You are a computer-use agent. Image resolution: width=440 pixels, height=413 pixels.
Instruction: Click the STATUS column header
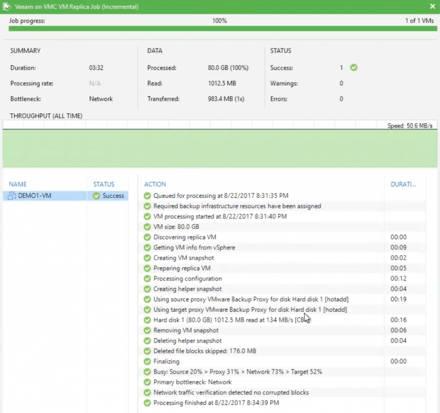pyautogui.click(x=104, y=184)
